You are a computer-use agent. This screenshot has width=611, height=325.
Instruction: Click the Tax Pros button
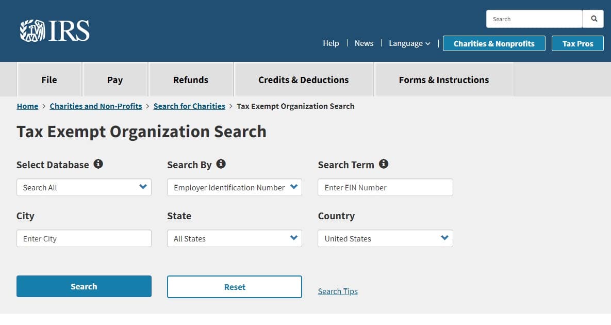click(577, 43)
